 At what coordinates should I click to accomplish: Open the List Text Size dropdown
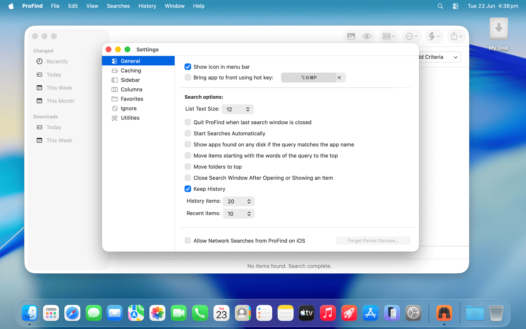[x=237, y=109]
